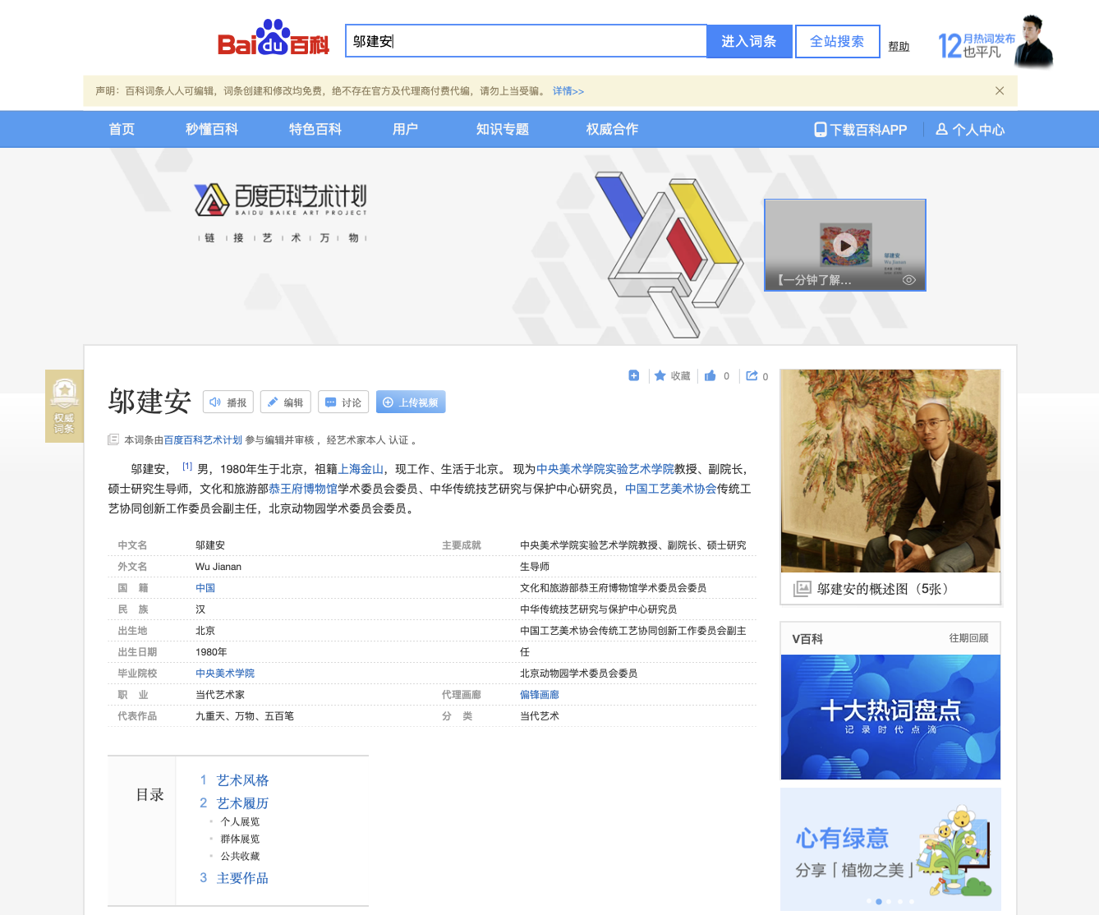Click the blue plus icon near 收藏
Image resolution: width=1099 pixels, height=915 pixels.
(634, 375)
